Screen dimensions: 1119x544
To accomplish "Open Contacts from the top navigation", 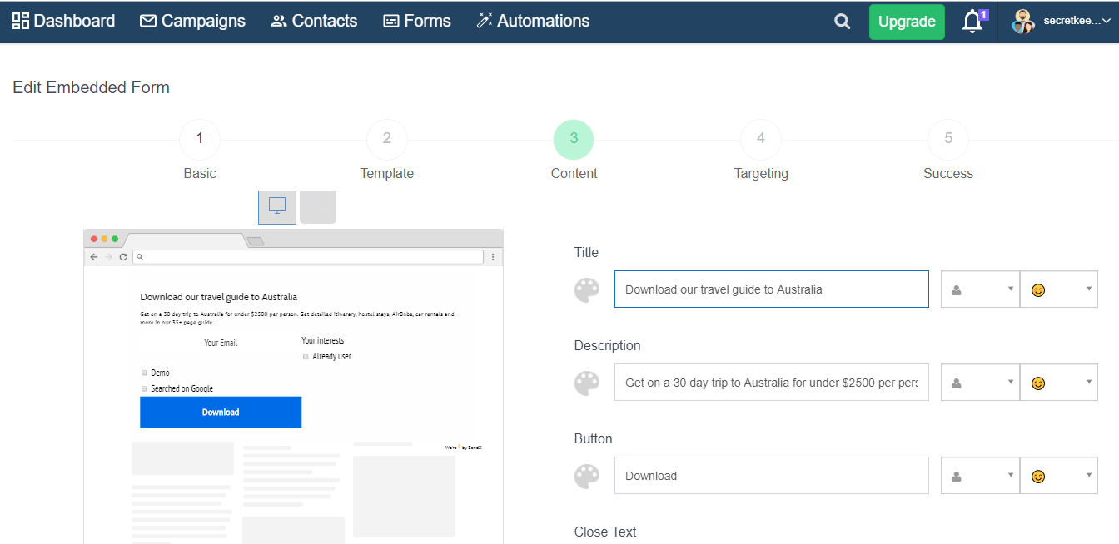I will [279, 21].
